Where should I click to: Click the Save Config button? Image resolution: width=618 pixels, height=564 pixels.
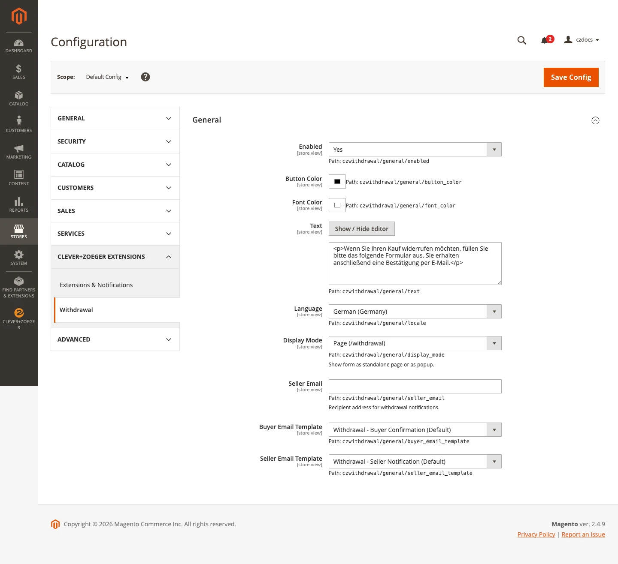click(571, 77)
